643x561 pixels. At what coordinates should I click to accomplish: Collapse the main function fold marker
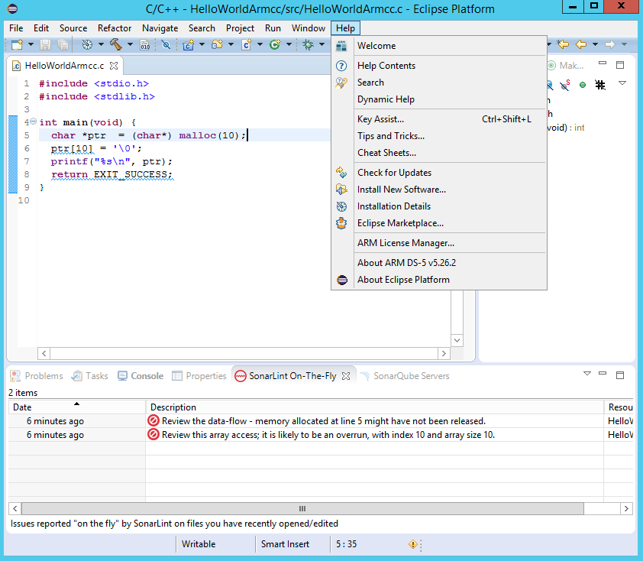tap(33, 122)
